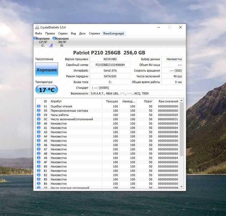Click blue status orb in row A6
Screen dimensions: 226x216
[x=39, y=145]
